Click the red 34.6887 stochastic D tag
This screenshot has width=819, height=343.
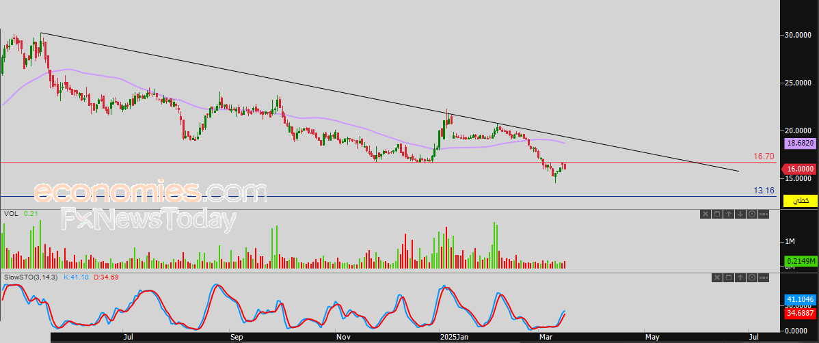click(799, 313)
